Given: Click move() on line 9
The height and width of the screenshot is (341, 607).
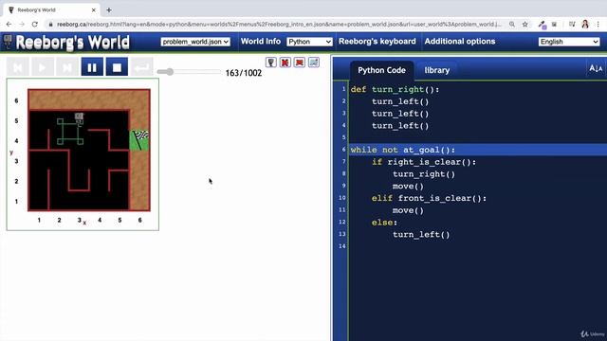Looking at the screenshot, I should pyautogui.click(x=408, y=187).
